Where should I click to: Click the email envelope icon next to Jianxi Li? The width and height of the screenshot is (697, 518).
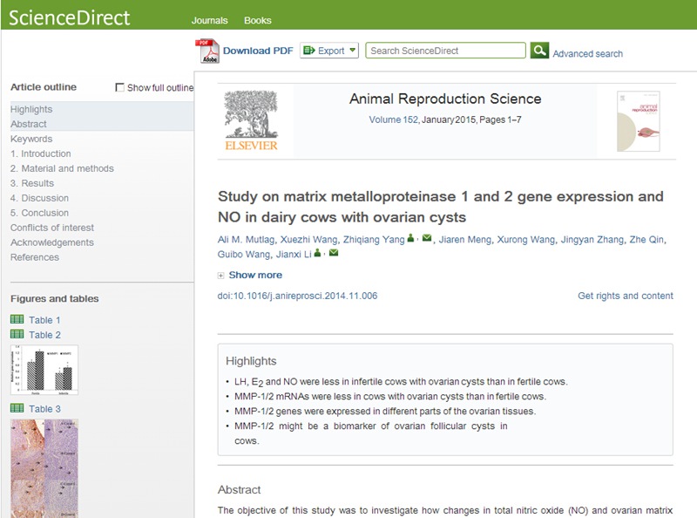pos(334,253)
